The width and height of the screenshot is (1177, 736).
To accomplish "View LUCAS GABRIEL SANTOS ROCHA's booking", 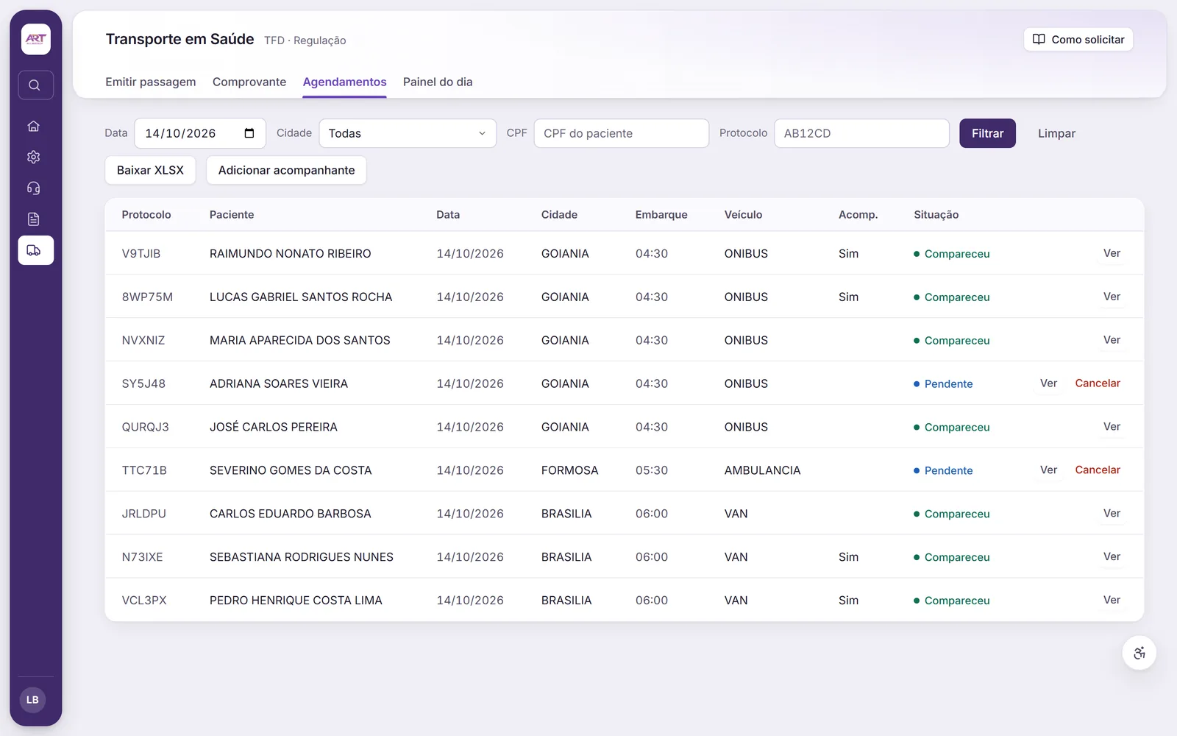I will coord(1112,297).
